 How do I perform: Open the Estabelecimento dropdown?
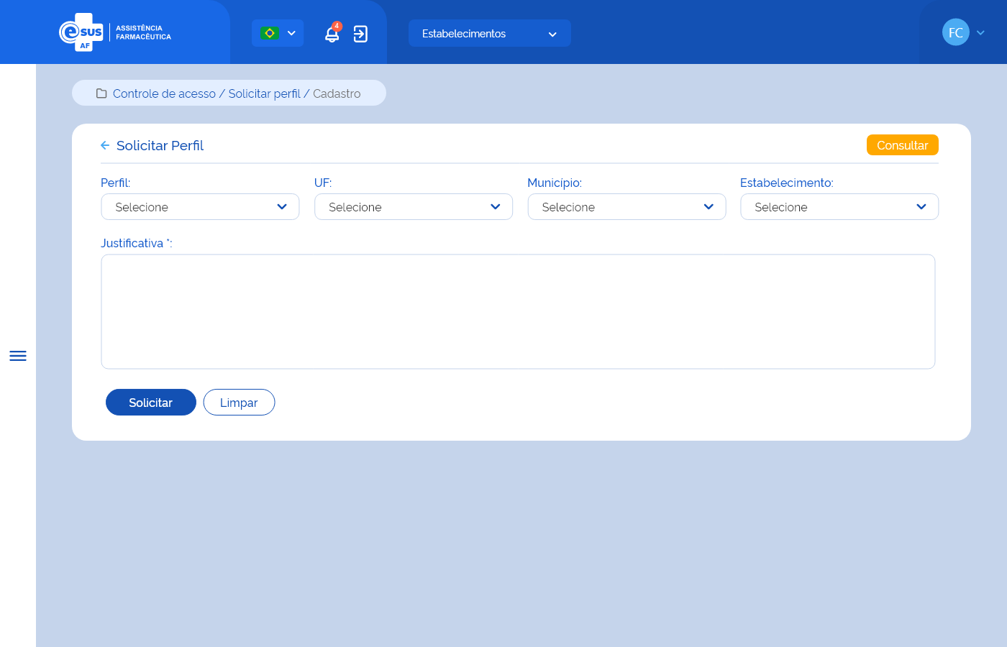[839, 207]
